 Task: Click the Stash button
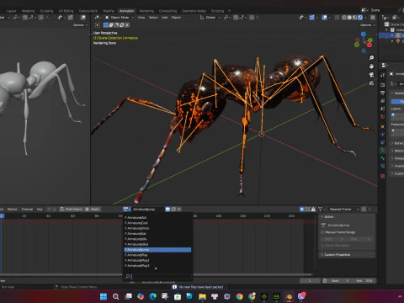92,209
